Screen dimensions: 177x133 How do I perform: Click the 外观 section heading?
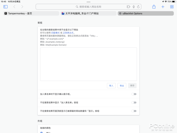[x=40, y=121]
